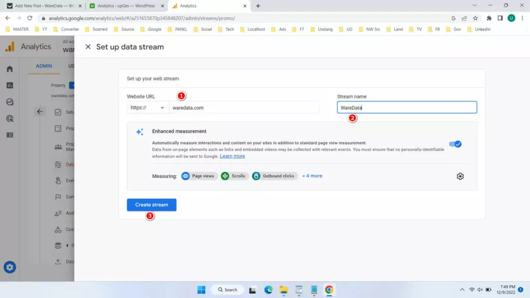This screenshot has height=298, width=530.
Task: Open the MASTER bookmark folder
Action: click(x=17, y=29)
